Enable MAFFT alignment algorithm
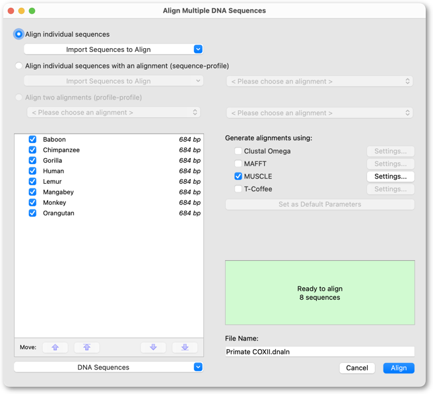Viewport: 433px width, 394px height. pos(238,163)
